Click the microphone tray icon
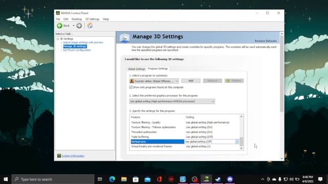Image resolution: width=328 pixels, height=184 pixels. [280, 179]
